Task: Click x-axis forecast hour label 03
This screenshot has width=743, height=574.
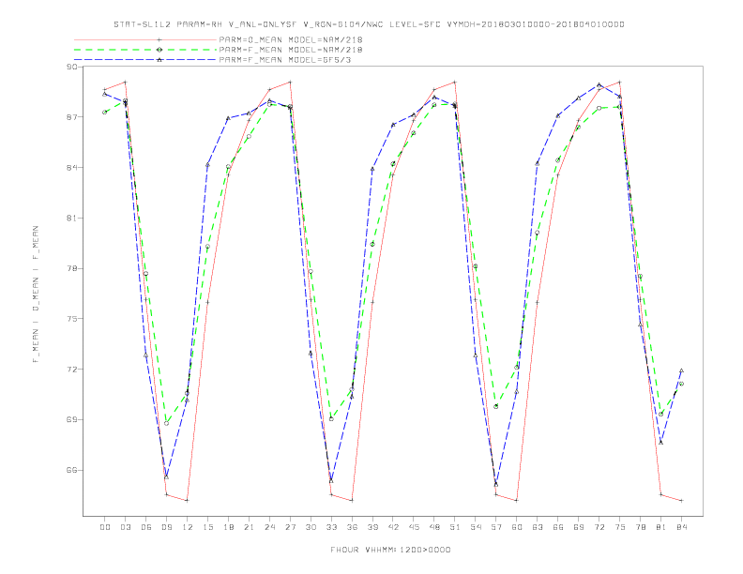Action: 125,527
